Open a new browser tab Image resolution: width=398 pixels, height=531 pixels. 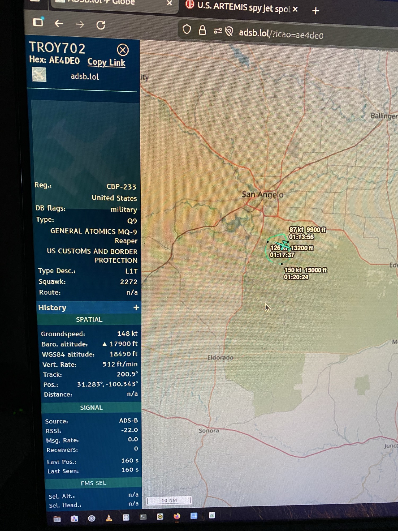tap(315, 11)
